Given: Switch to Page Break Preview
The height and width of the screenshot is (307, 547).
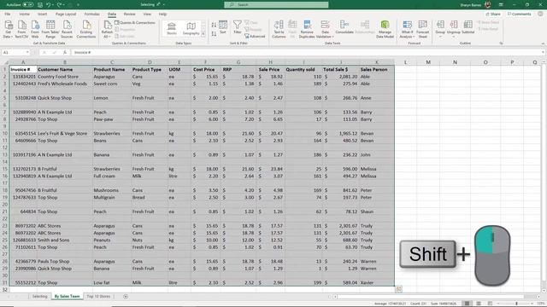Looking at the screenshot, I should point(490,304).
